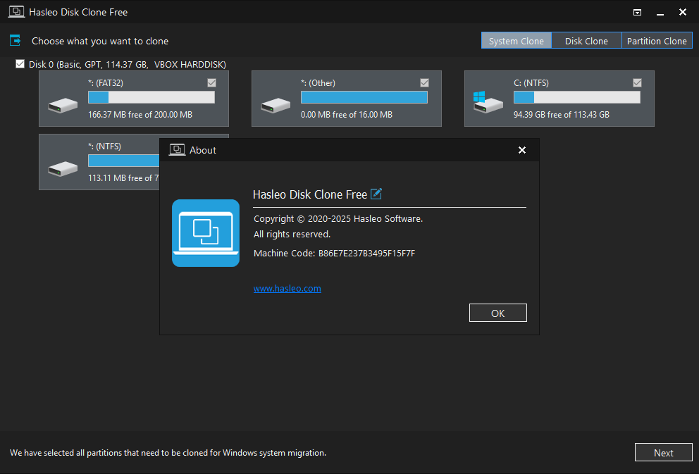Toggle the FAT32 partition checkbox
Viewport: 699px width, 474px height.
pos(212,82)
